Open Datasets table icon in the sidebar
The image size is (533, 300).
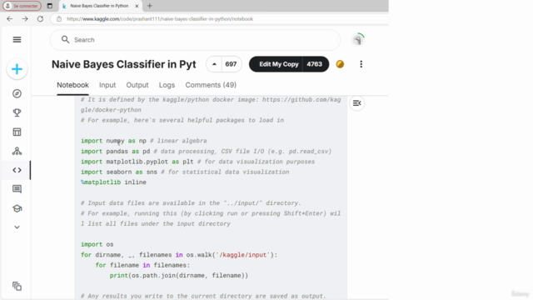click(17, 132)
